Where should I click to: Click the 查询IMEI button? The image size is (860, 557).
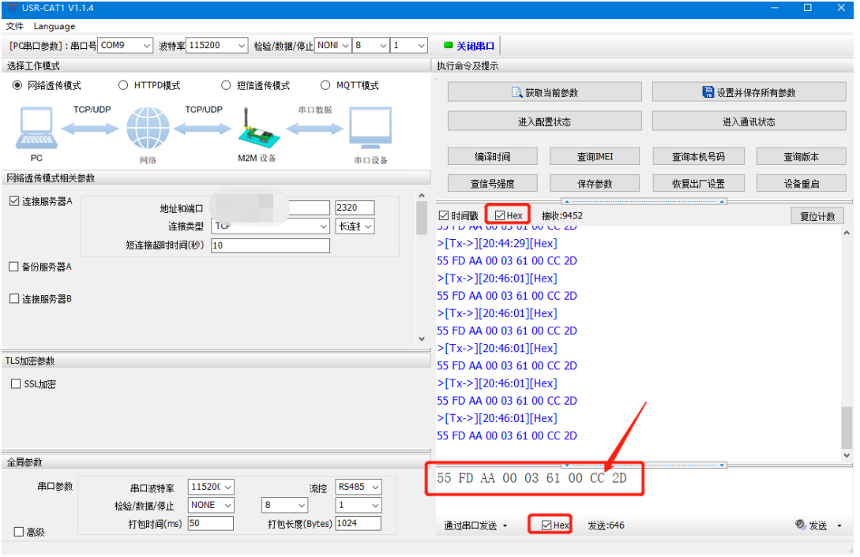click(x=594, y=157)
